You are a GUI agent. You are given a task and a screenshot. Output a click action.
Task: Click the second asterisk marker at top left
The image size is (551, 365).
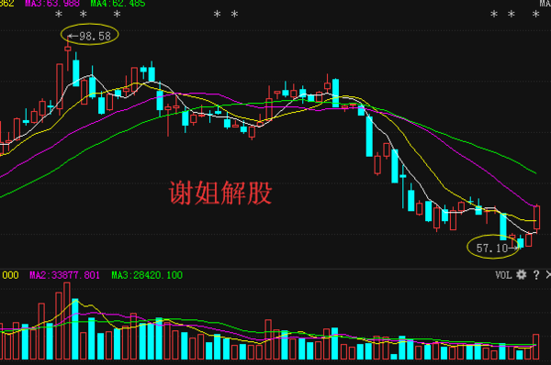83,15
